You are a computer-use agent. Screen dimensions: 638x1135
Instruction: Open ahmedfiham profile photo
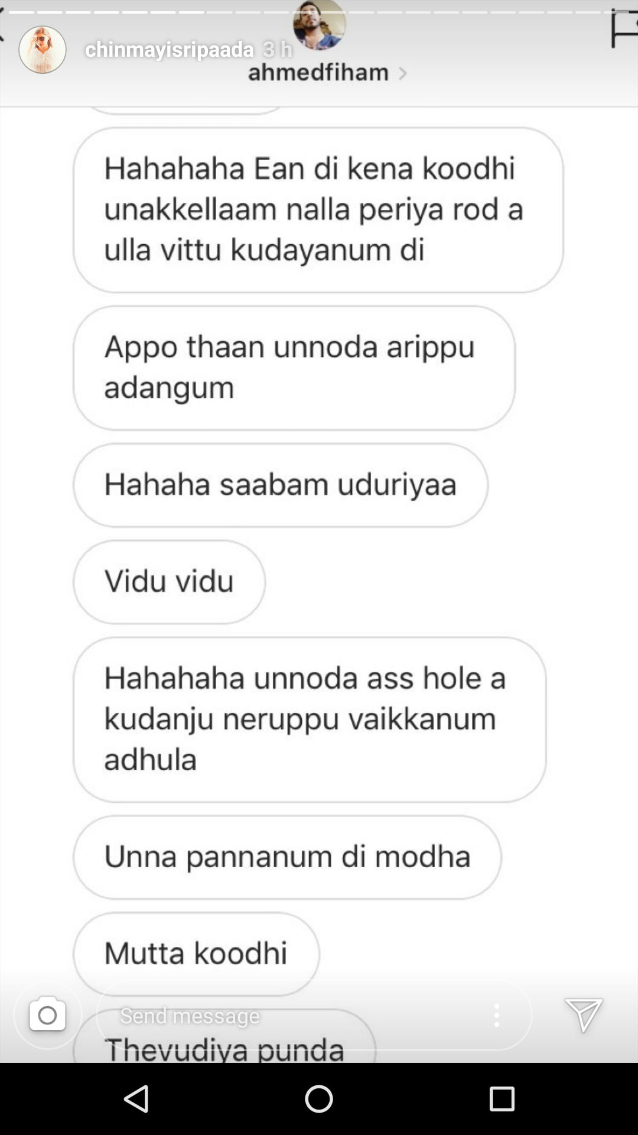tap(319, 25)
